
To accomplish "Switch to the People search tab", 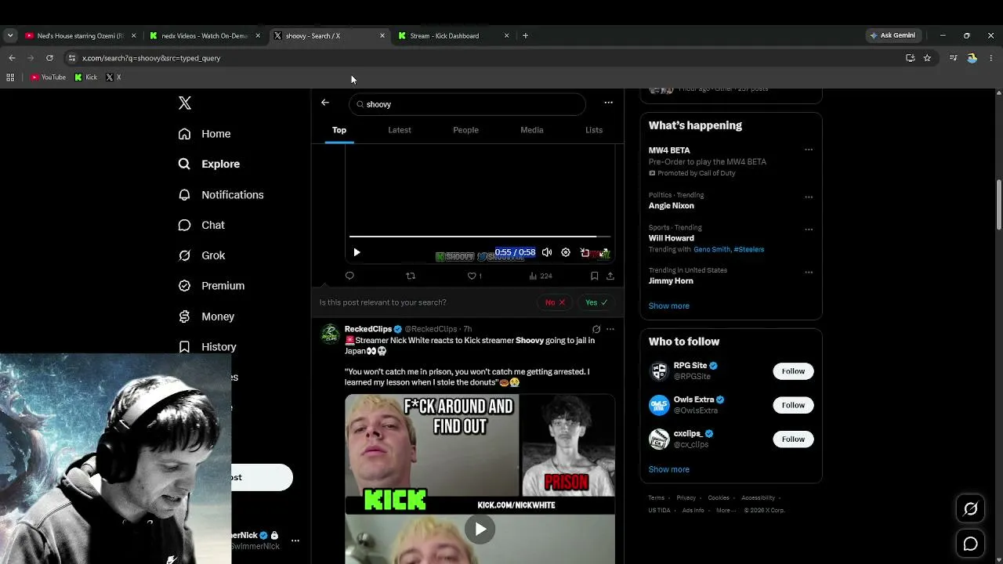I will click(x=465, y=130).
